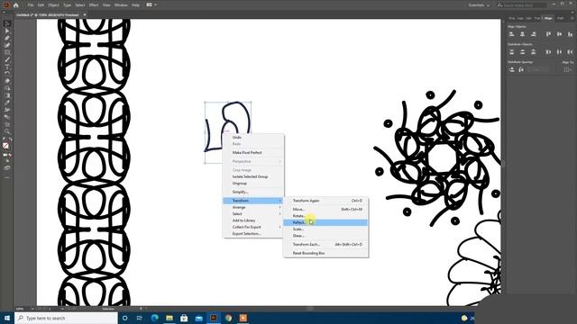Open the Object menu in menu bar

[53, 5]
